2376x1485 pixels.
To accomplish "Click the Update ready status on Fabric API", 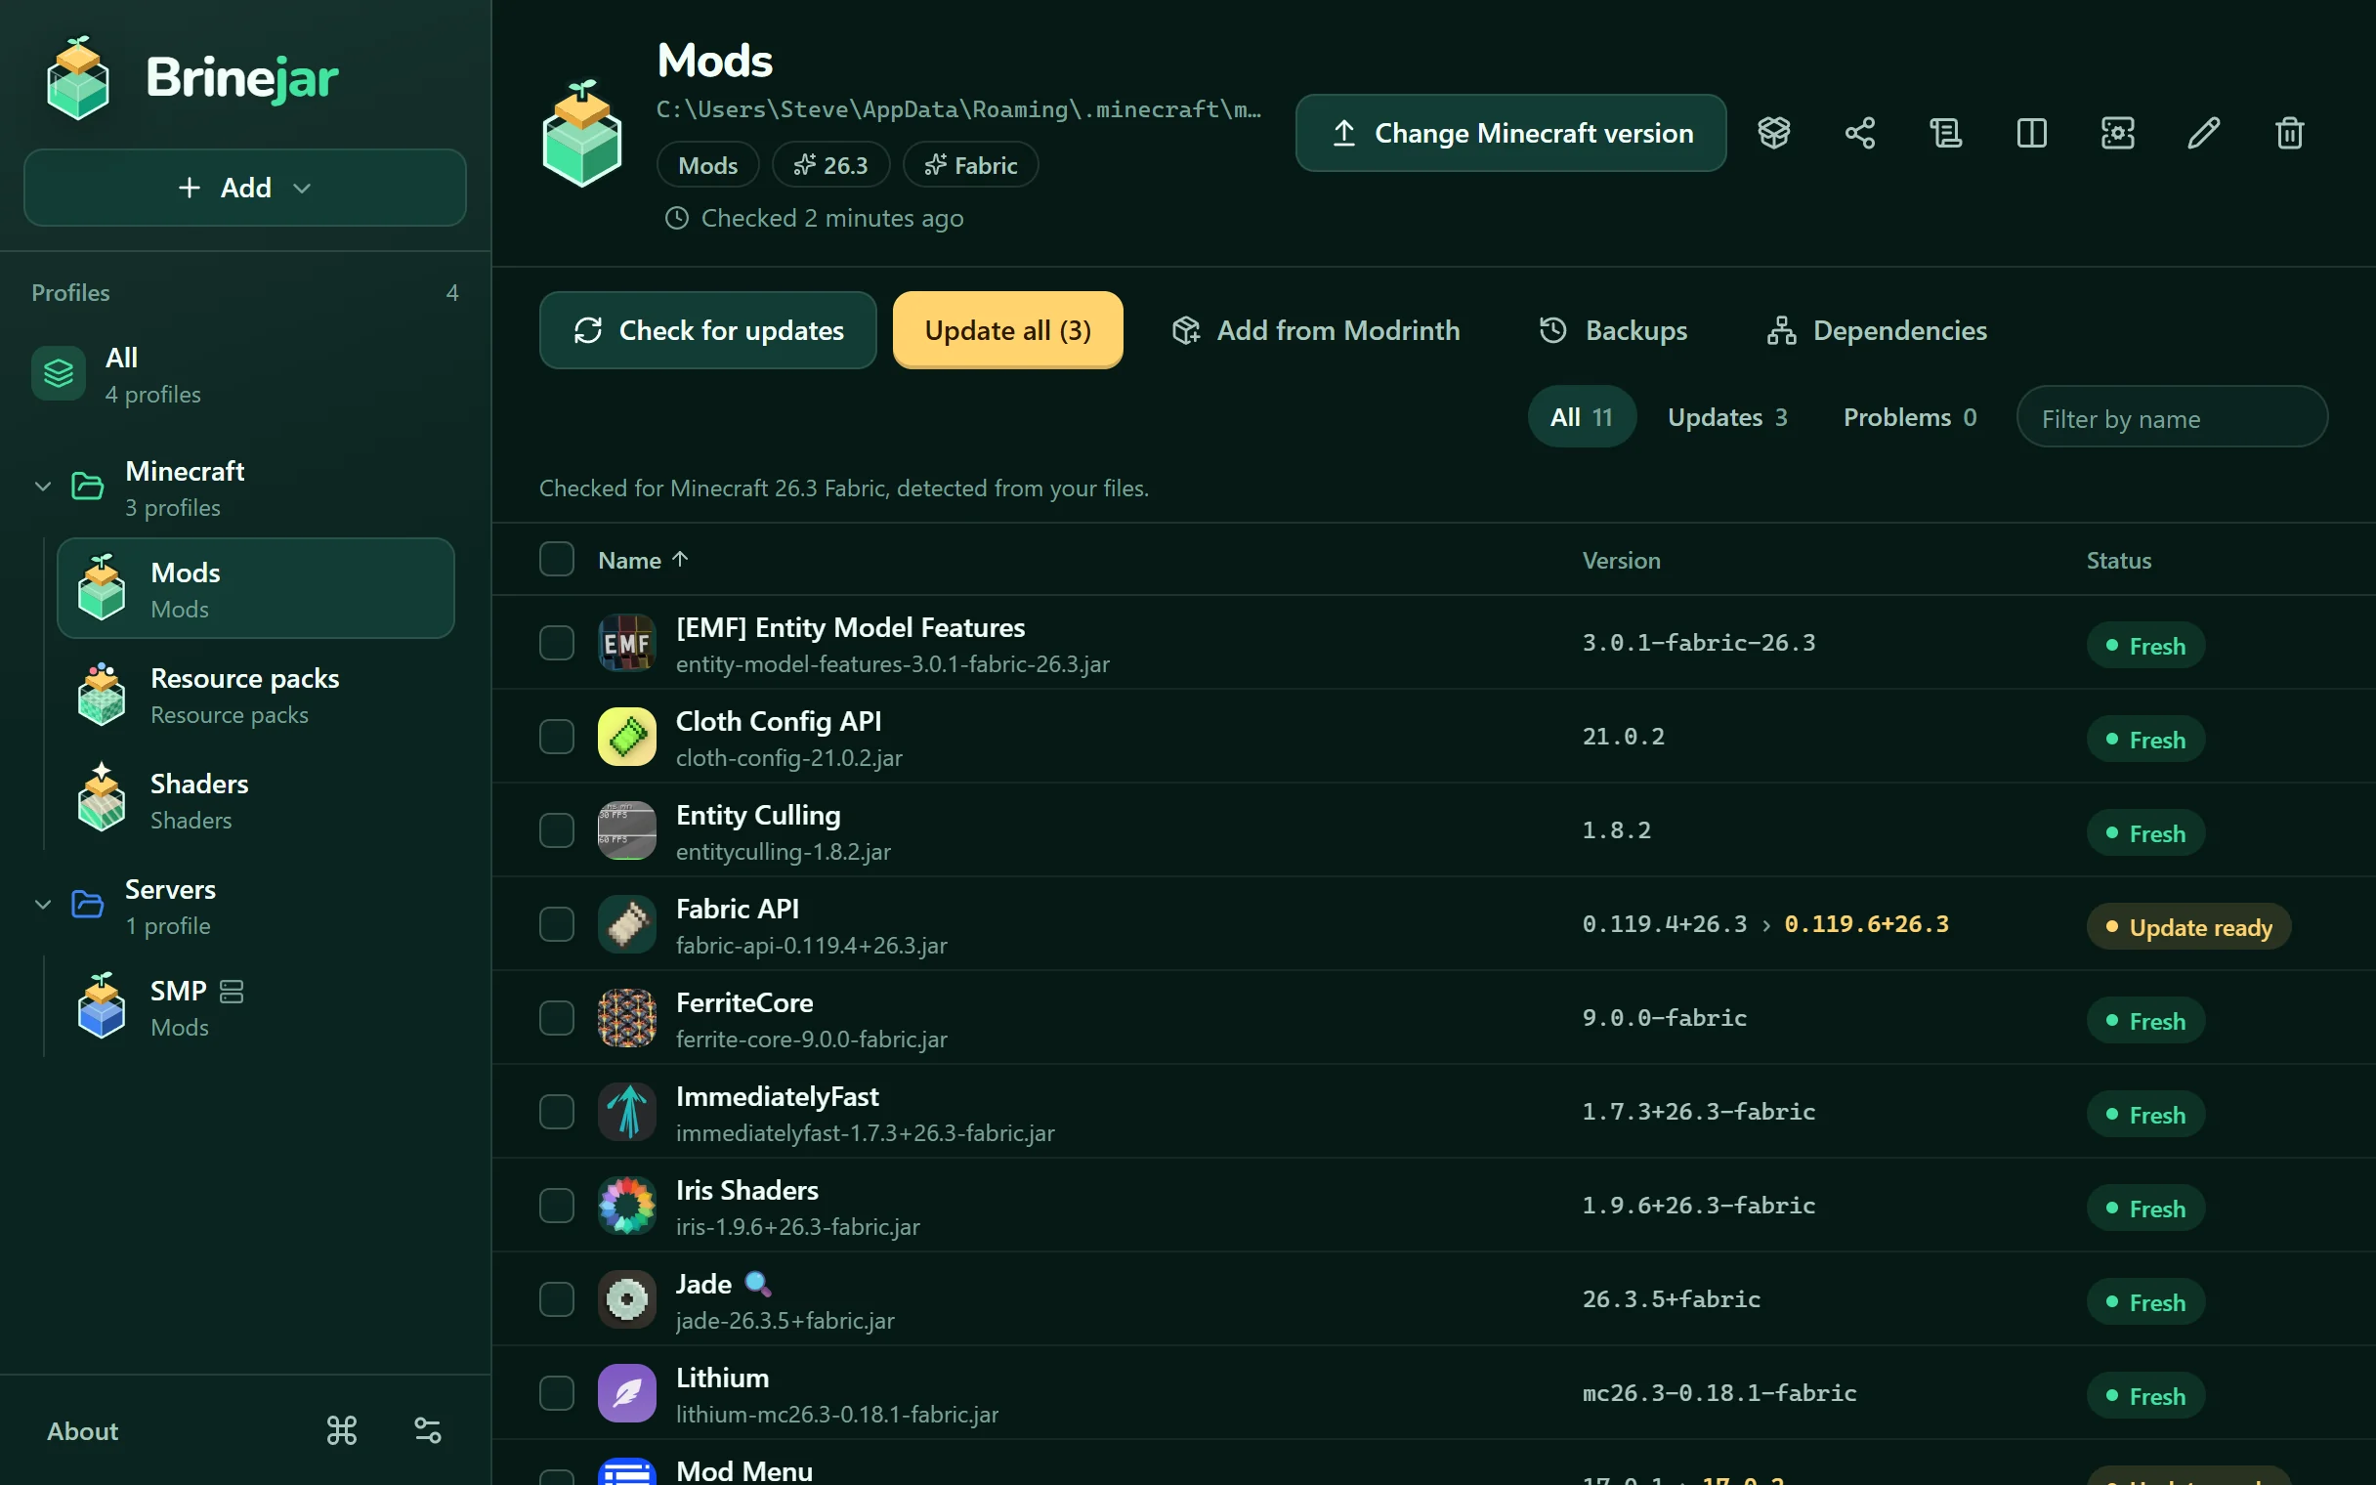I will [x=2188, y=927].
